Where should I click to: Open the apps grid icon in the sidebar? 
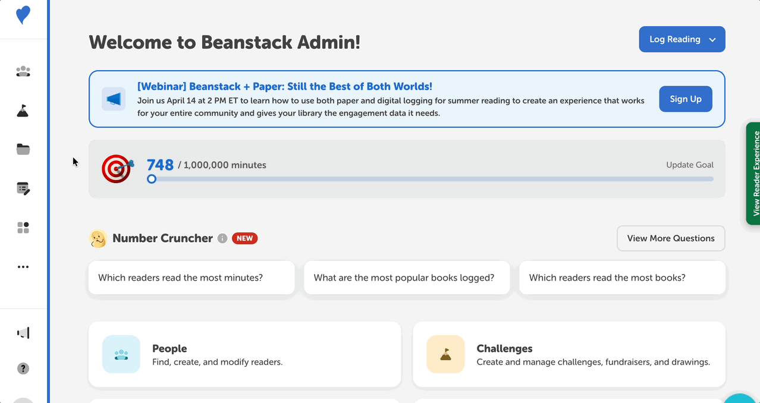coord(23,228)
